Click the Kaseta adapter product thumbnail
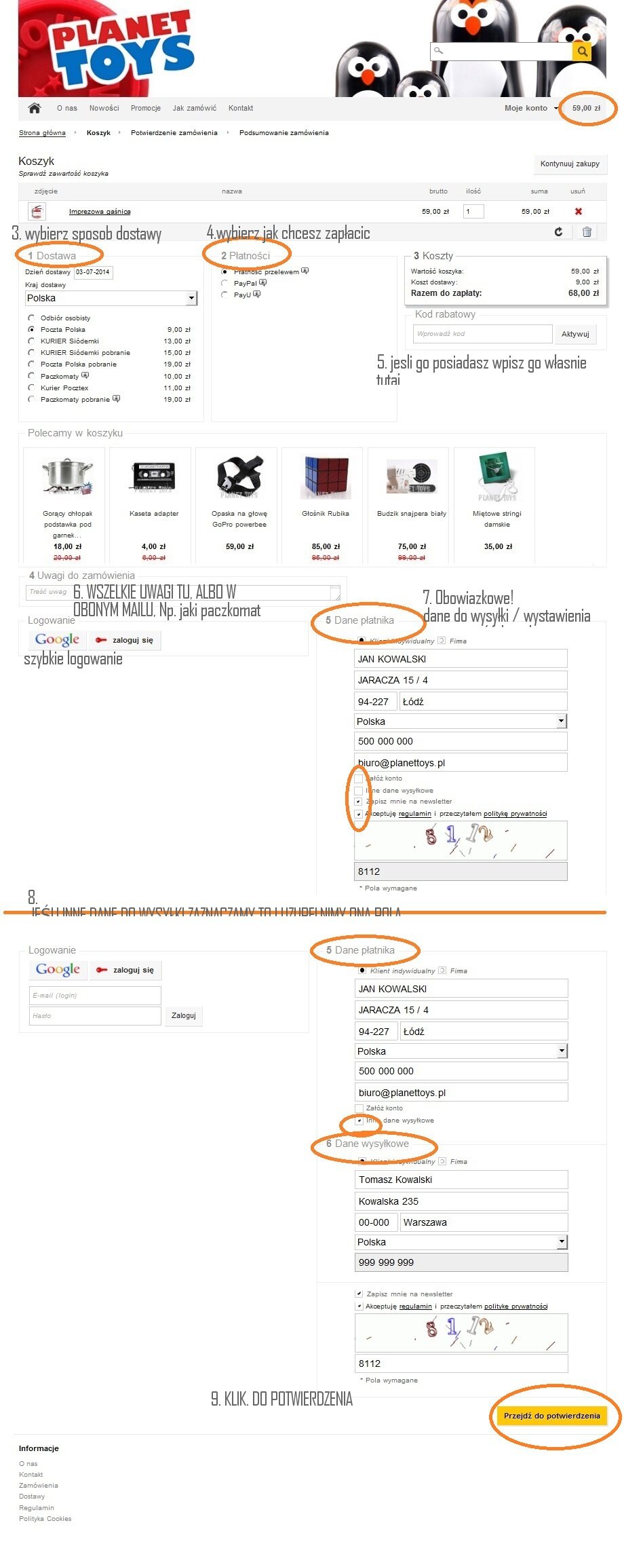Screen dimensions: 624x1542 click(154, 476)
